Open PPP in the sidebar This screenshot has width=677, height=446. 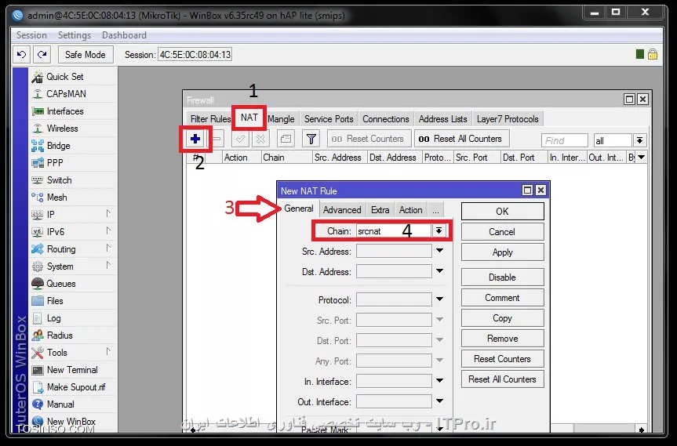[x=55, y=163]
